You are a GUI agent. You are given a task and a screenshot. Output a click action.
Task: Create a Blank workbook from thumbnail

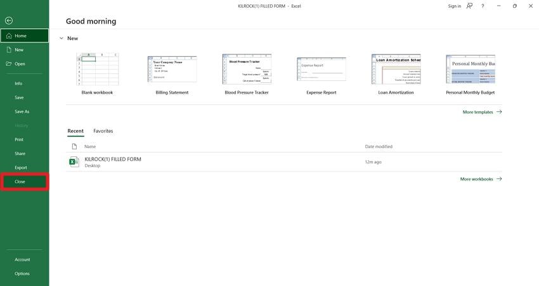point(97,69)
